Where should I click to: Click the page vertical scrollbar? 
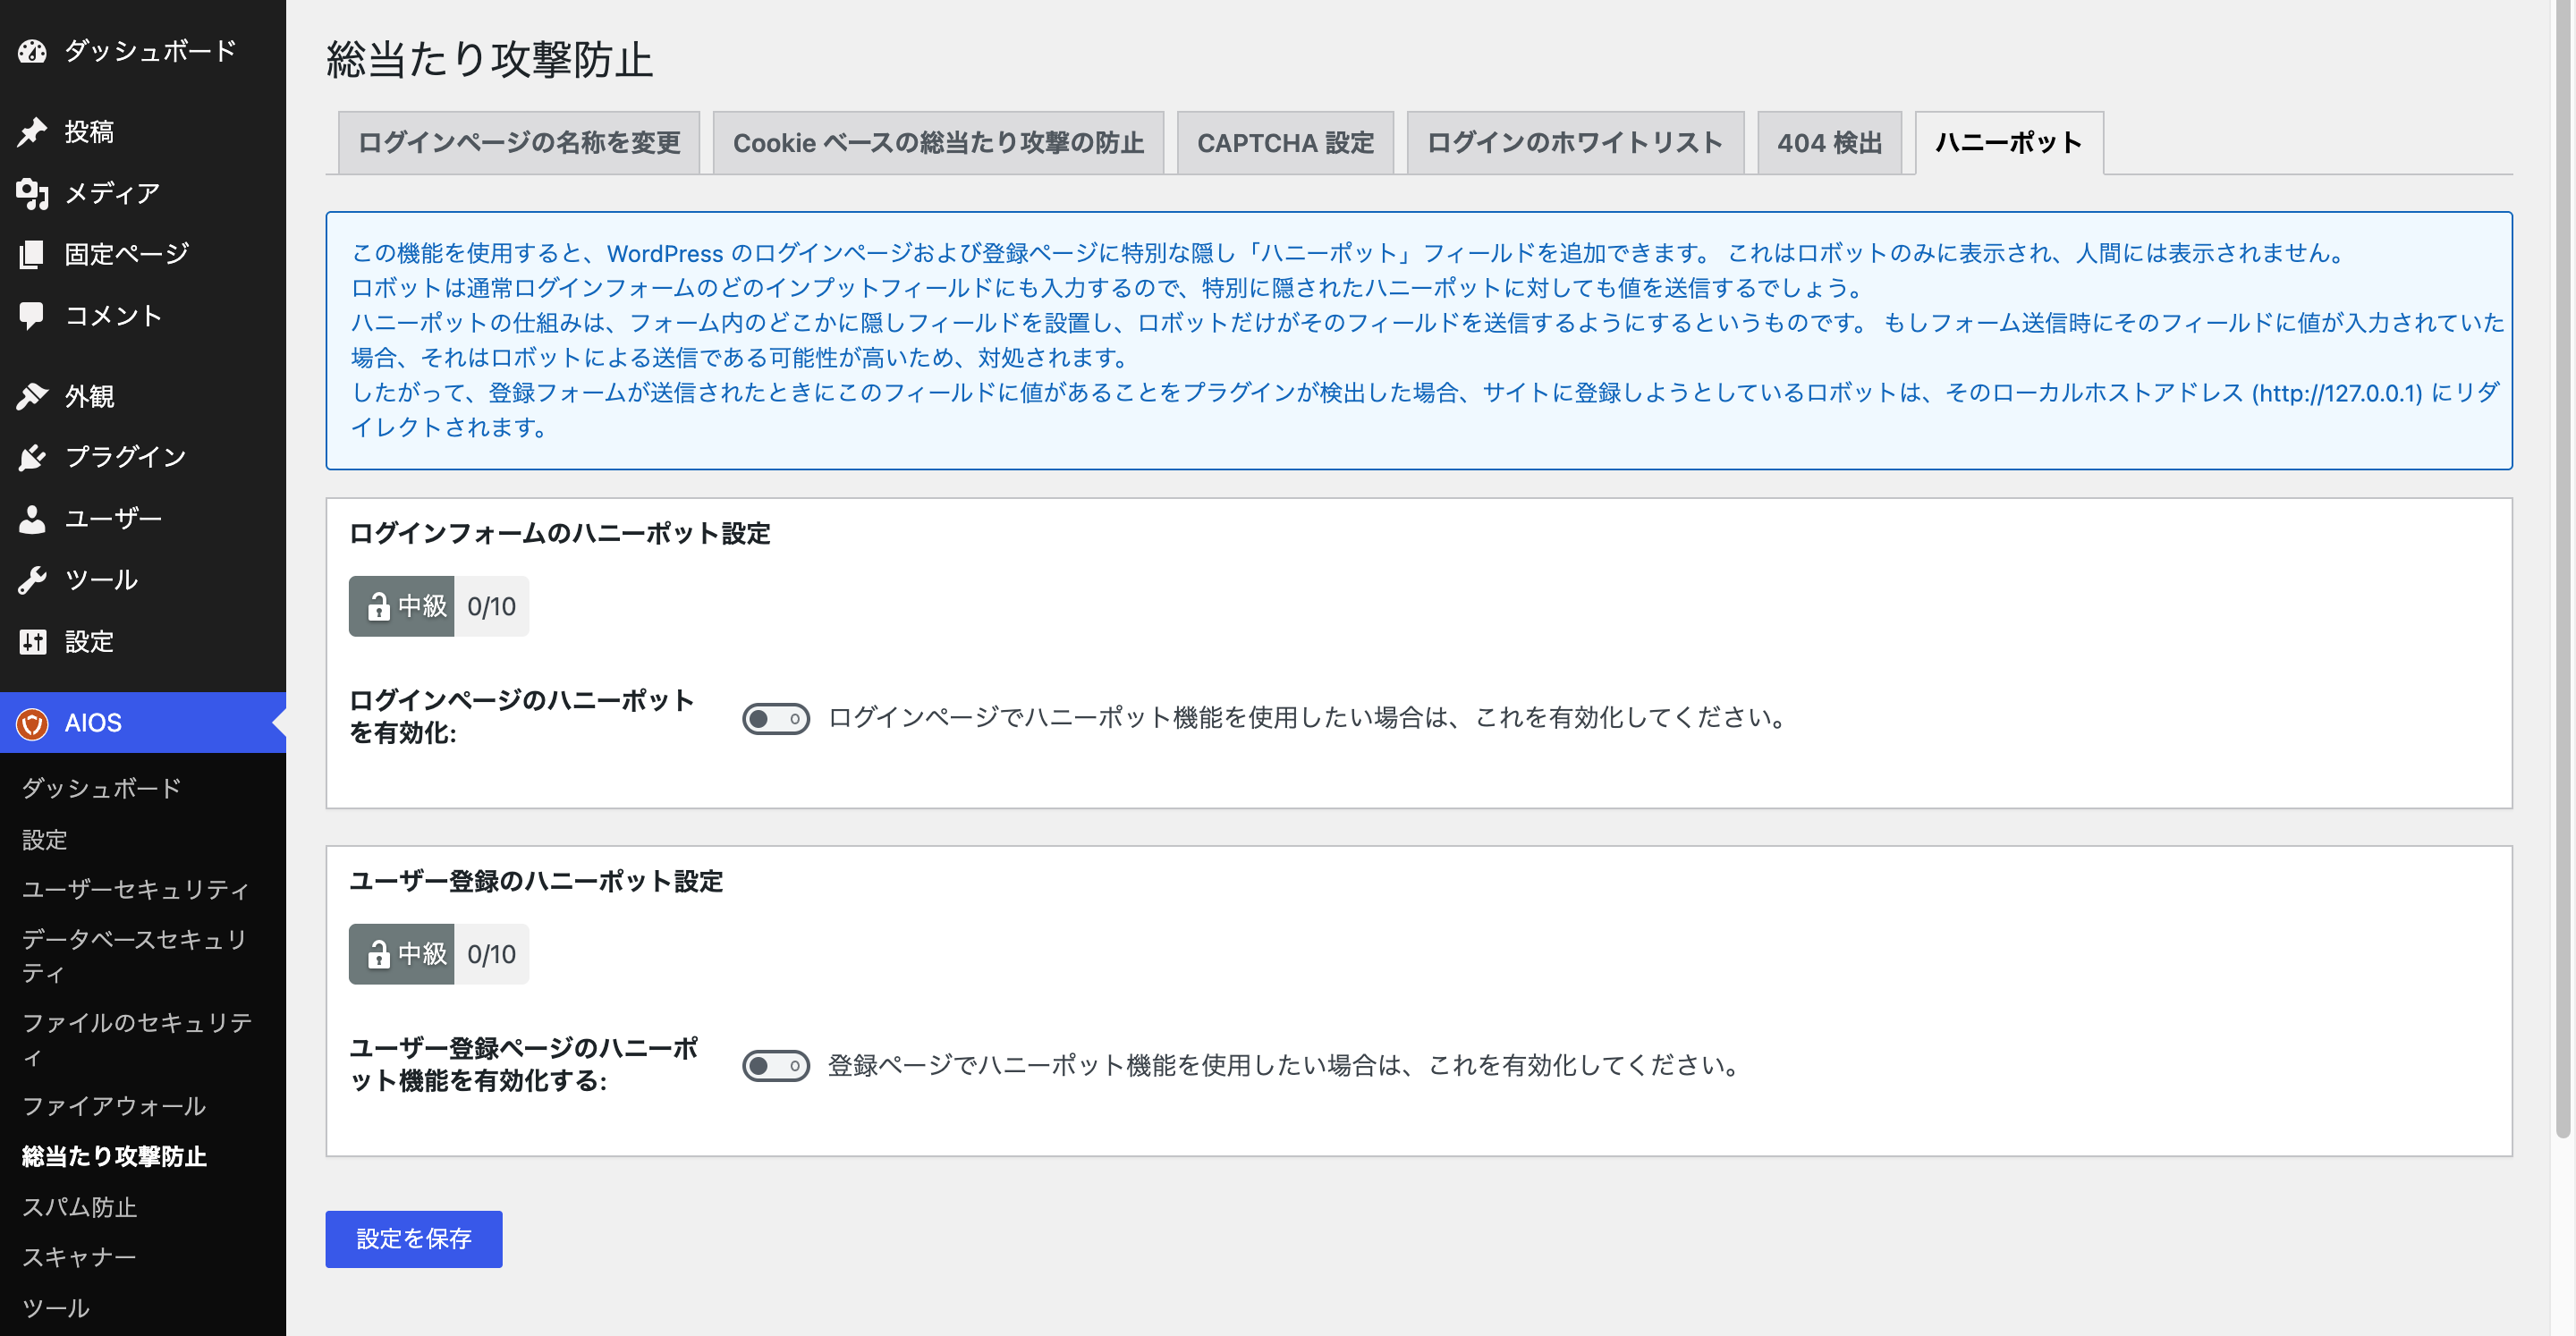click(x=2562, y=570)
